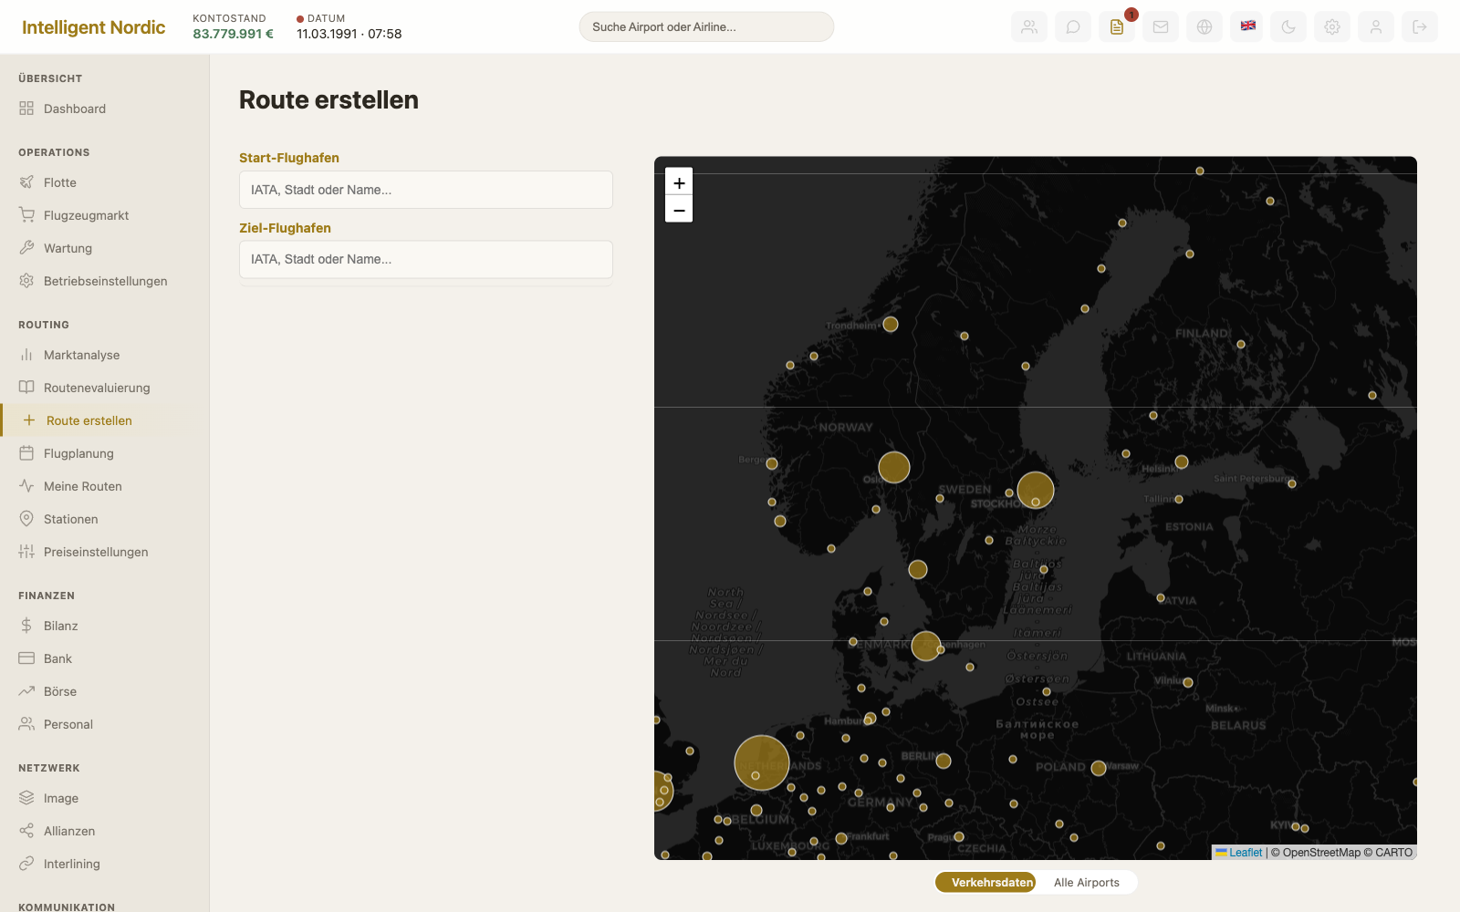
Task: Toggle dark mode moon icon
Action: pyautogui.click(x=1288, y=26)
